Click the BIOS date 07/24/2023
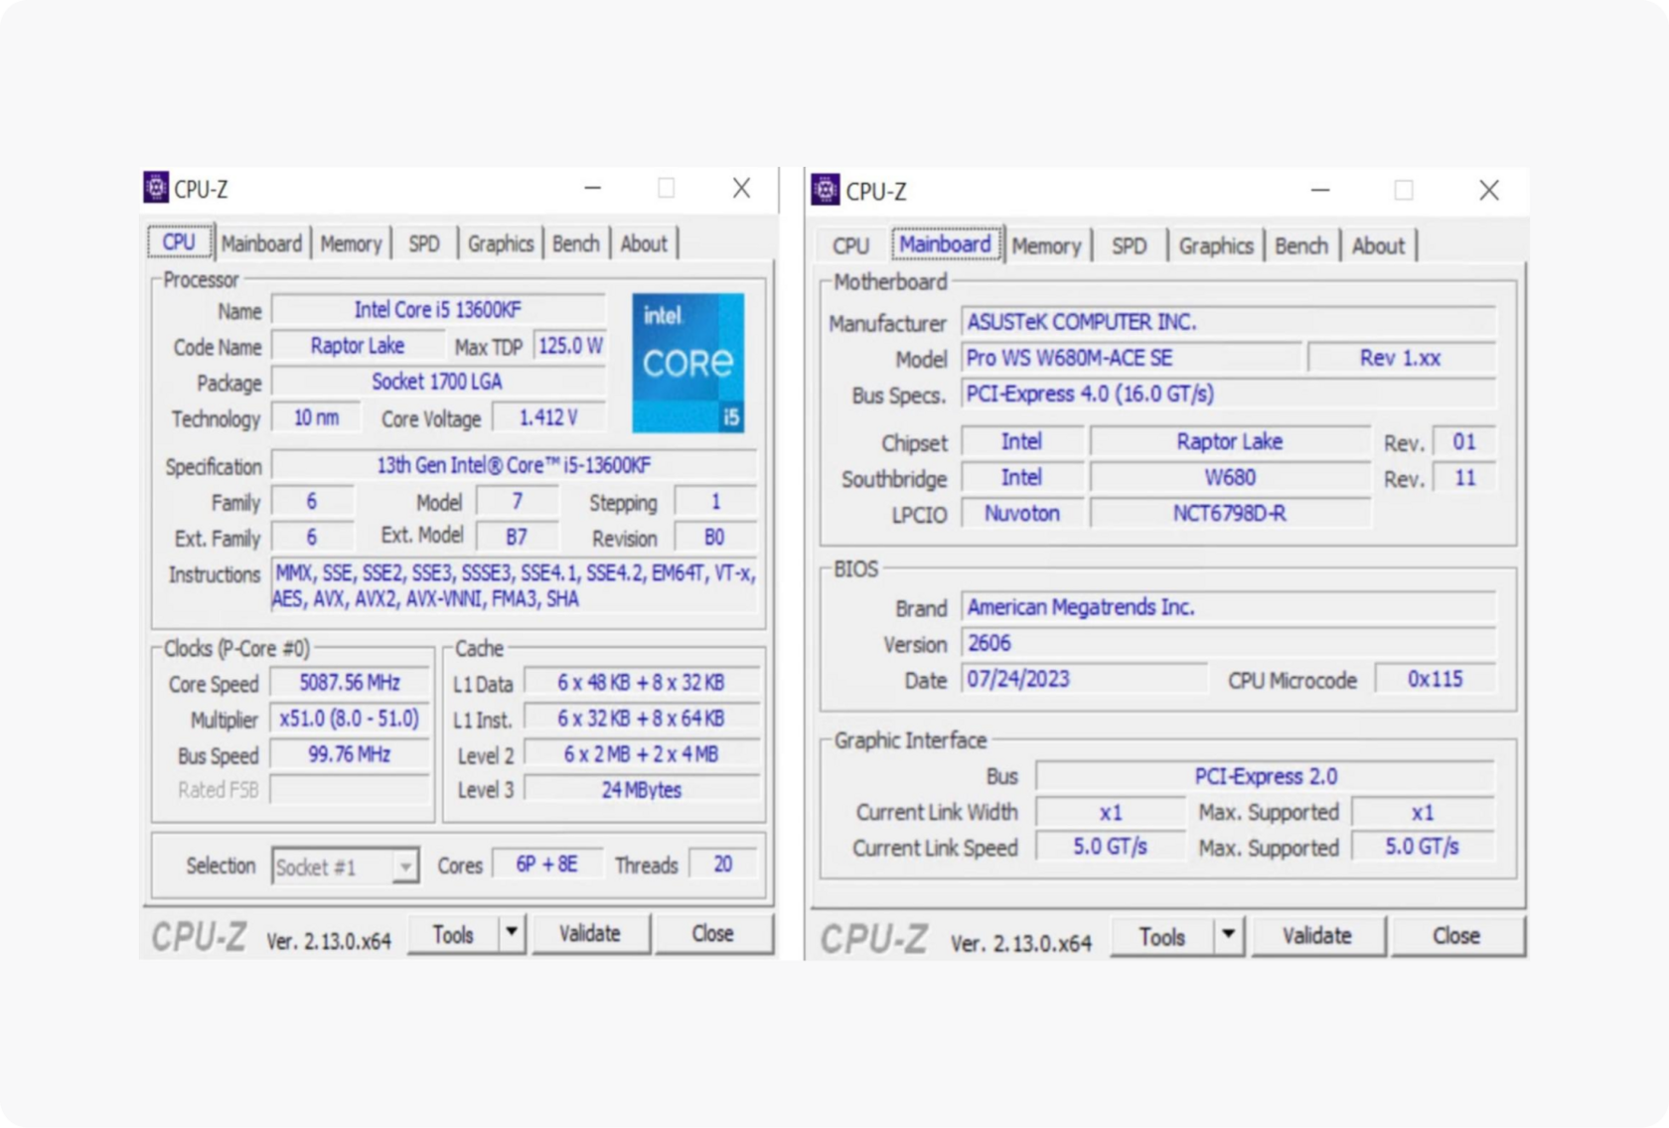 click(1084, 680)
